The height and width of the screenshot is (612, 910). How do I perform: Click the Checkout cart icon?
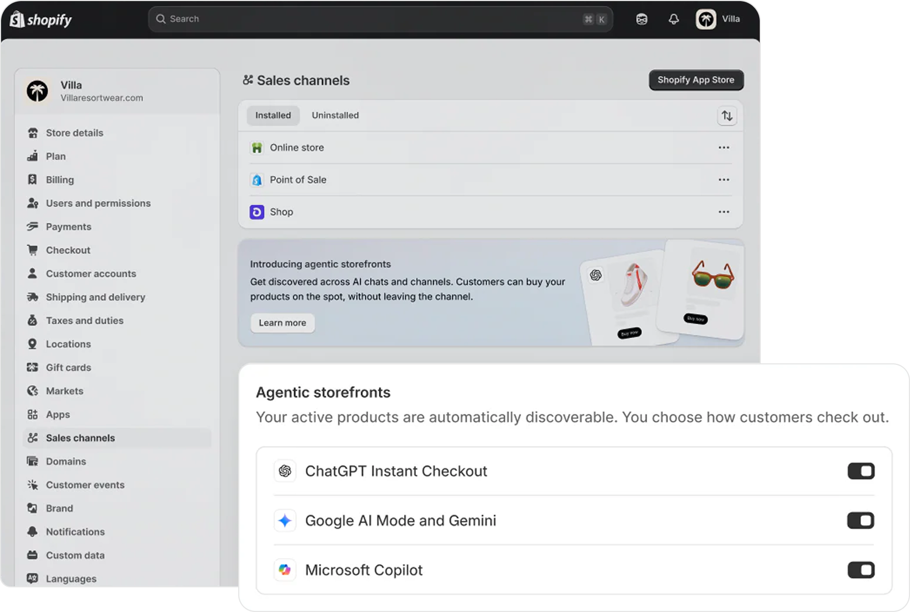tap(33, 250)
